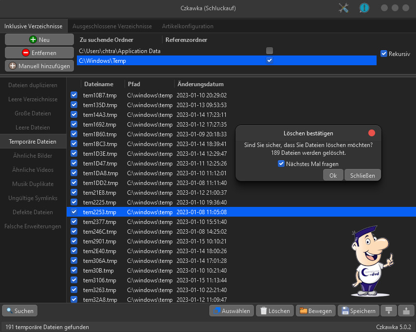
Task: Confirm deletion with the Ok button
Action: click(333, 175)
